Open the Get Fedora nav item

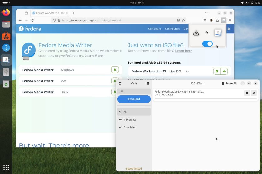point(155,29)
